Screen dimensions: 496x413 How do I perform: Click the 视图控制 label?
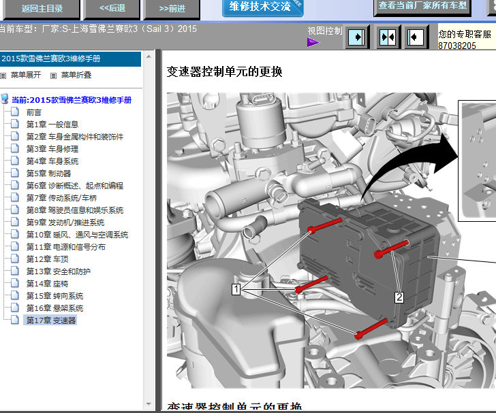click(x=325, y=31)
